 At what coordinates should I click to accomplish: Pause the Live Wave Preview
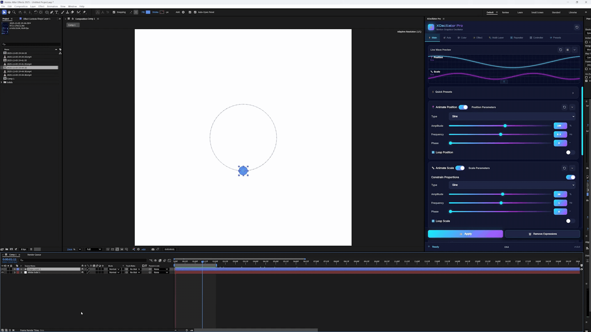pos(568,50)
